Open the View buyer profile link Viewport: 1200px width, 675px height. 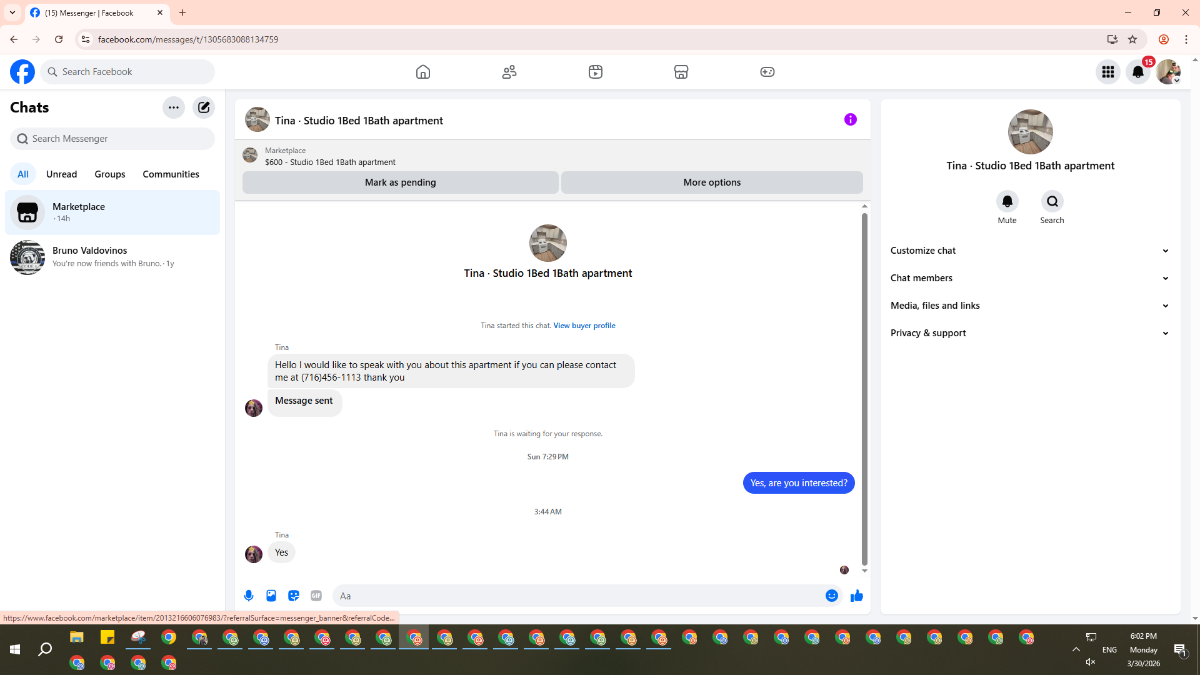tap(584, 326)
